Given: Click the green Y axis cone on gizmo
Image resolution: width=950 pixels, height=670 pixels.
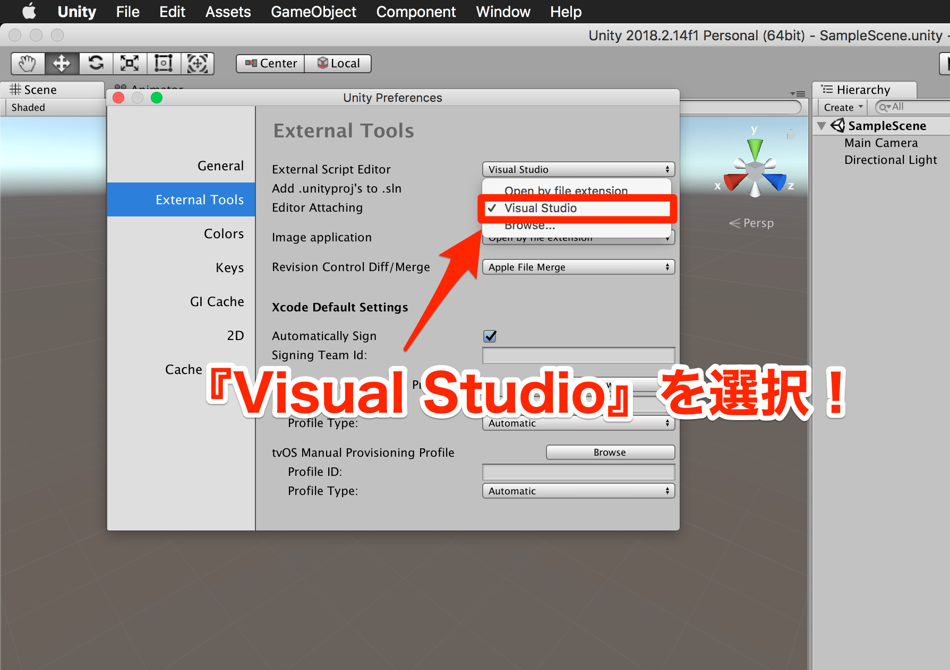Looking at the screenshot, I should [x=755, y=149].
